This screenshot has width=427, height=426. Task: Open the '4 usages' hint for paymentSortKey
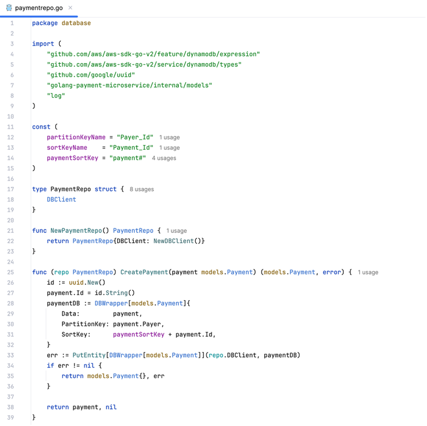click(x=164, y=158)
